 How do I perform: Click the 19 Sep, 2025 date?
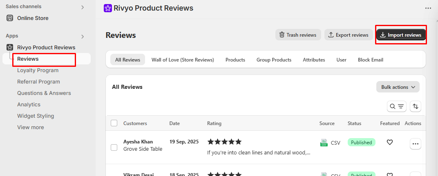(184, 141)
